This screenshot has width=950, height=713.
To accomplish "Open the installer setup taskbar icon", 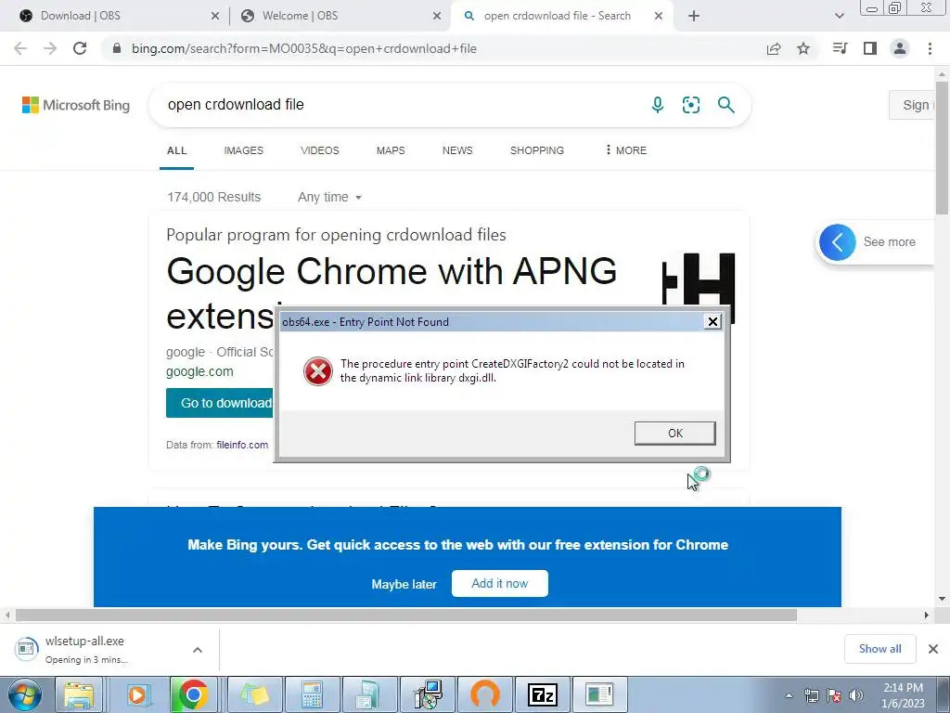I will click(428, 694).
